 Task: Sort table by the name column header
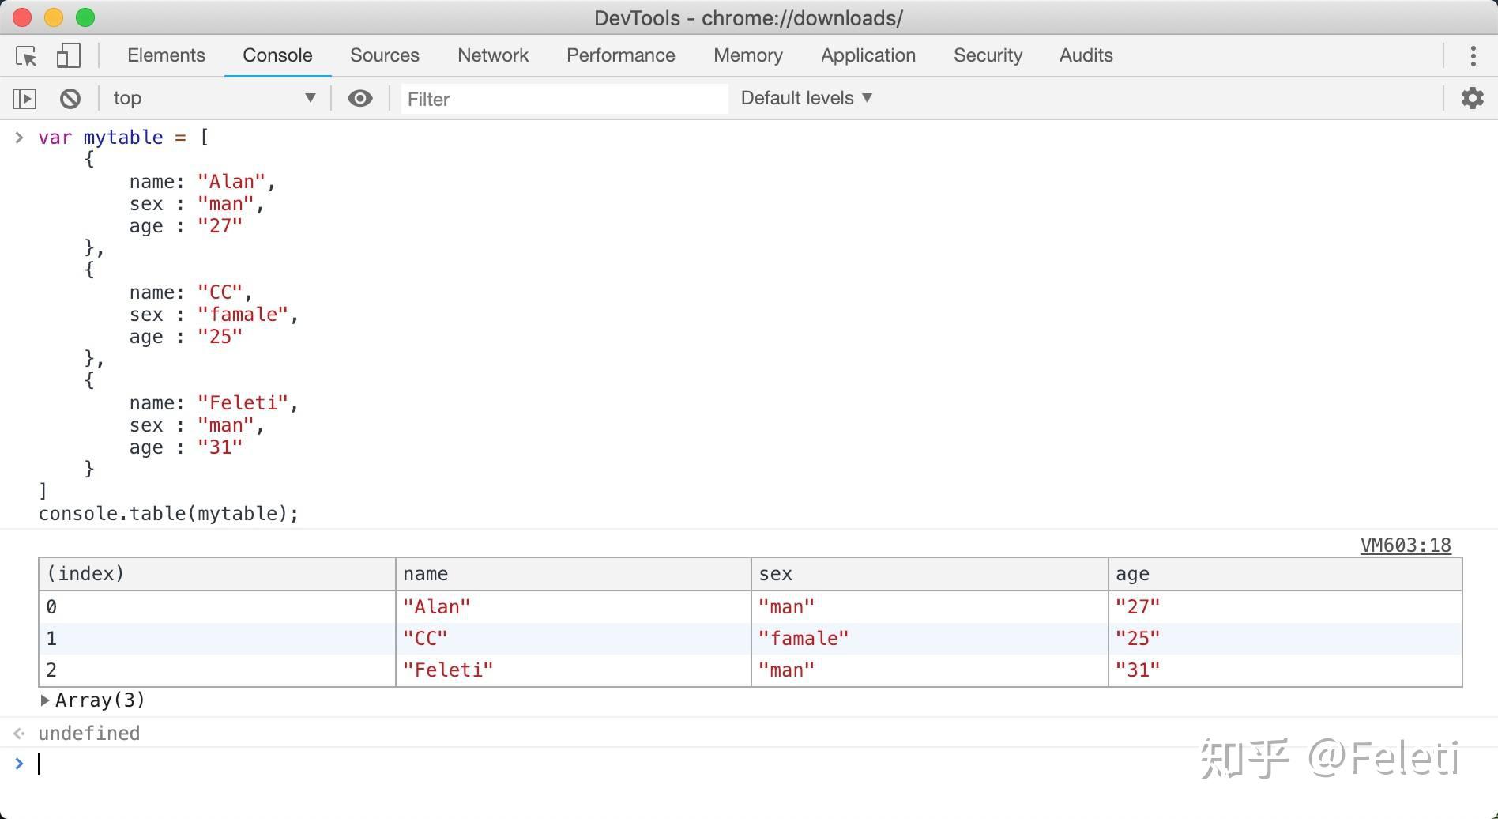coord(573,574)
